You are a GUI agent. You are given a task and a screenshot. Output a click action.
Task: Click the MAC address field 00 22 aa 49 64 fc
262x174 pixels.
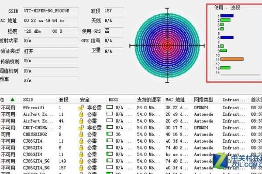51,20
